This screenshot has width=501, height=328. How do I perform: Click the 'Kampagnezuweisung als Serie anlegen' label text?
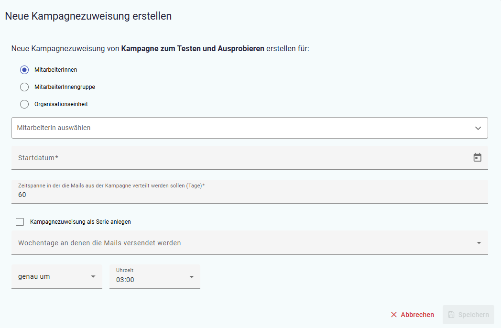point(80,222)
